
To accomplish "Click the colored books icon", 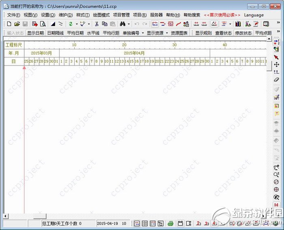I will click(x=238, y=24).
